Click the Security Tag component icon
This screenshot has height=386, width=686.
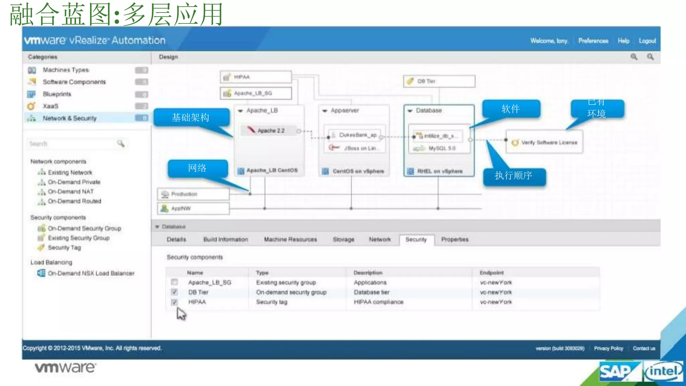41,248
